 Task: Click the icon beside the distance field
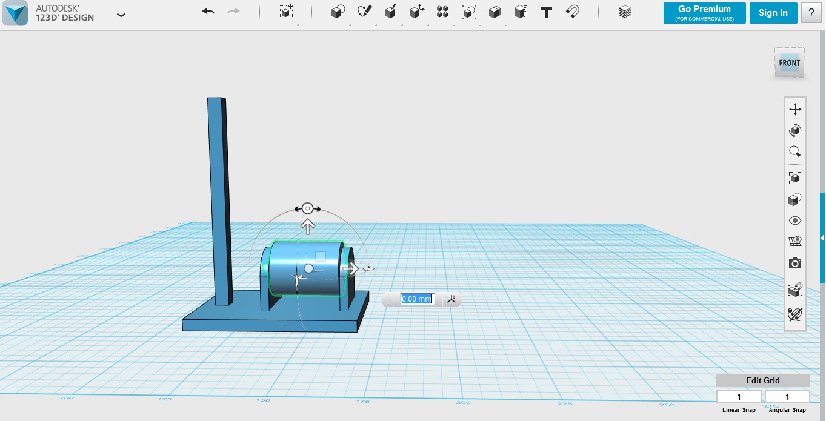point(451,299)
